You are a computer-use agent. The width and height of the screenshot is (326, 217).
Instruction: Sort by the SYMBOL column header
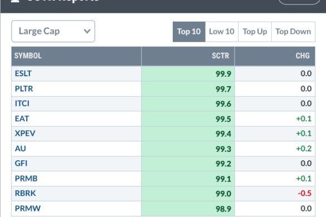click(x=28, y=56)
